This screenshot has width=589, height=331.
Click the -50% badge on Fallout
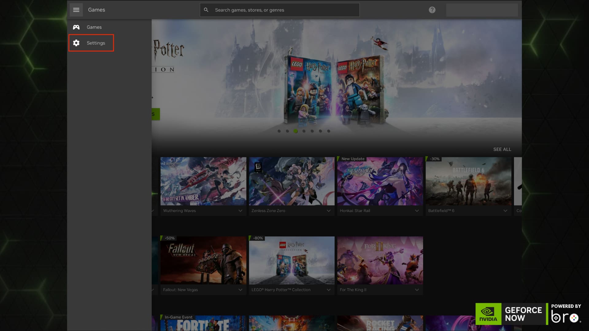tap(168, 238)
